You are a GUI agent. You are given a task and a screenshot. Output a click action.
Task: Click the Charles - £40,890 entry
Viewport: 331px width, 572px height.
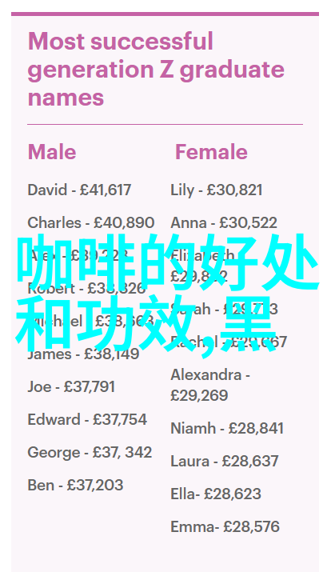pos(91,223)
